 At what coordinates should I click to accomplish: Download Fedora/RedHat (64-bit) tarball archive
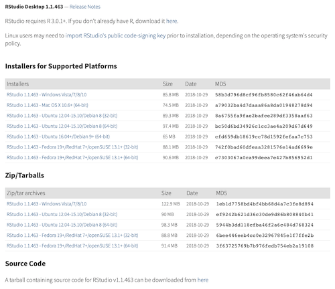[x=72, y=246]
